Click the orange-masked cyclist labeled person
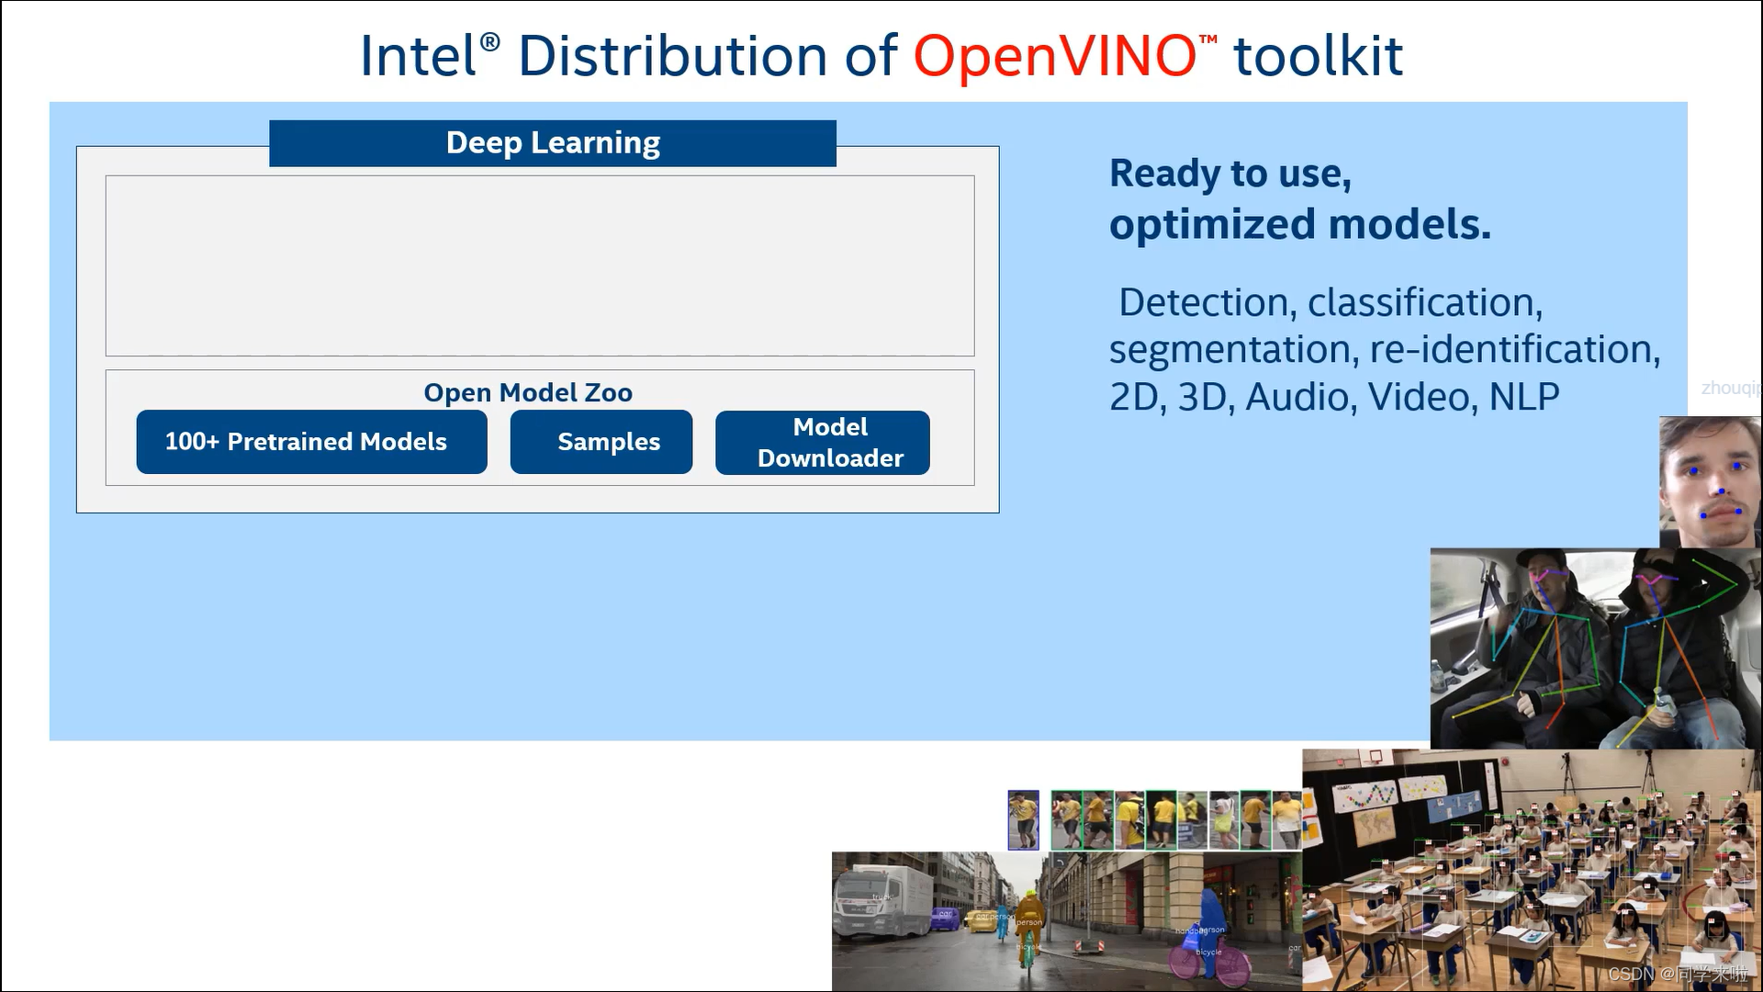The height and width of the screenshot is (992, 1763). pyautogui.click(x=1028, y=919)
